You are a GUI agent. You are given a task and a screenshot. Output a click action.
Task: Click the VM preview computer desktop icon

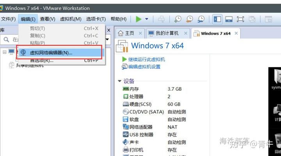[277, 110]
